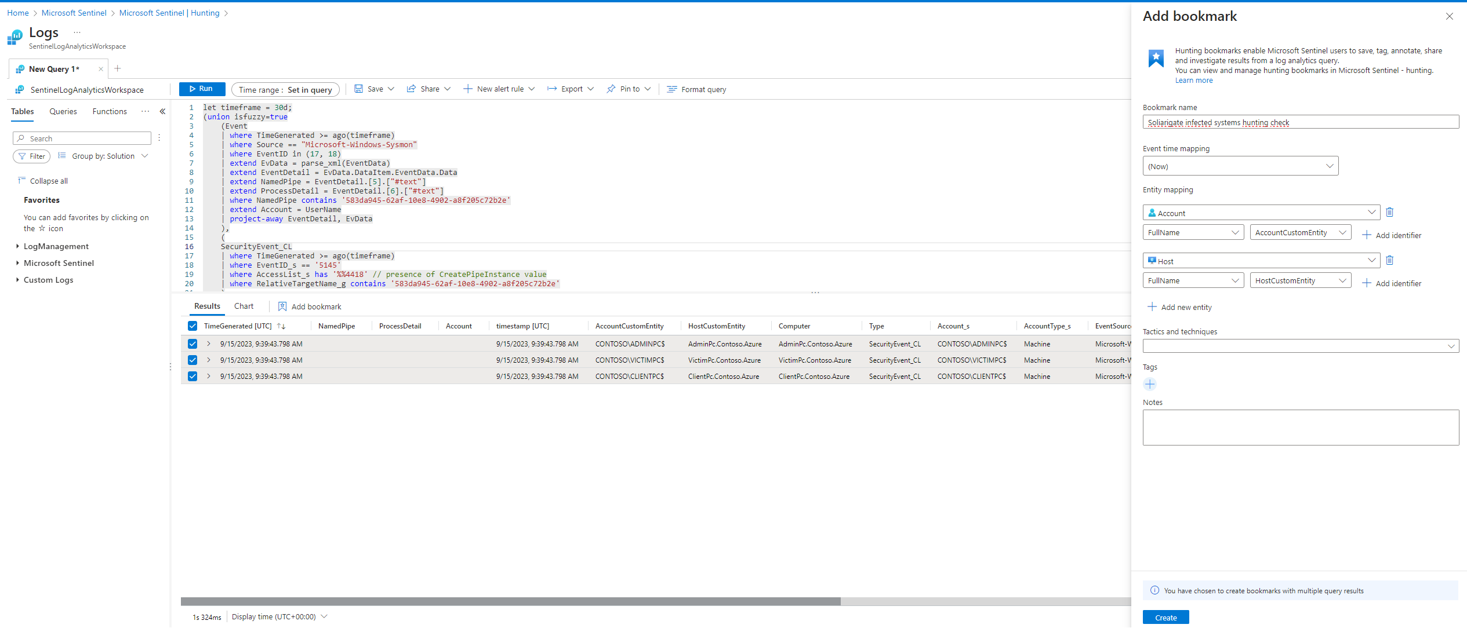The width and height of the screenshot is (1467, 628).
Task: Open Account FullName identifier dropdown
Action: click(1193, 232)
